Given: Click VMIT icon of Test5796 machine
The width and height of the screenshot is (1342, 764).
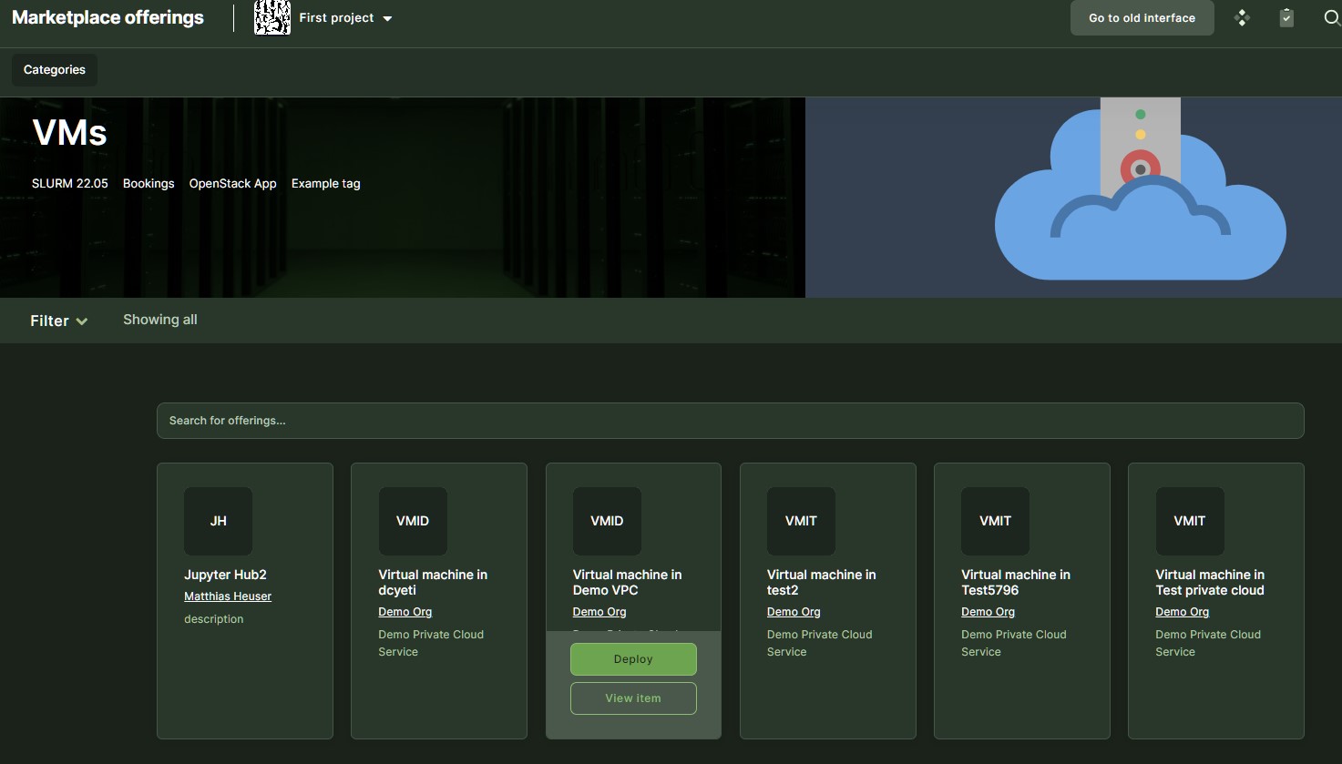Looking at the screenshot, I should (x=995, y=521).
